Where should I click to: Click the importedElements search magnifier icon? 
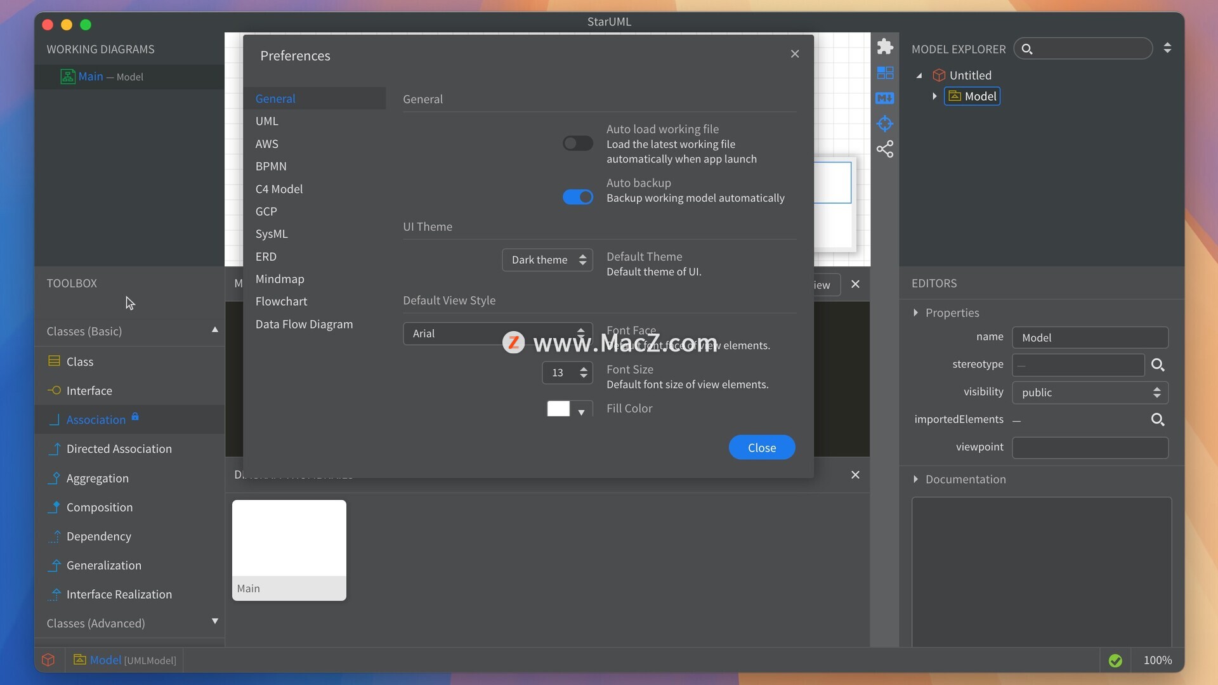click(1158, 419)
